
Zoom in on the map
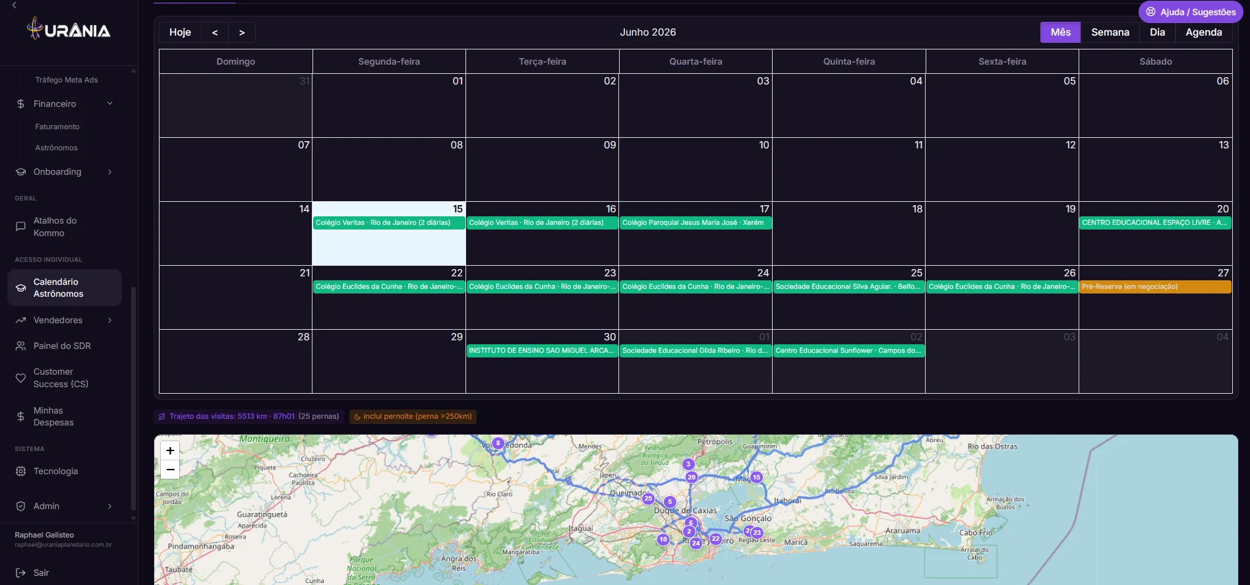tap(170, 450)
